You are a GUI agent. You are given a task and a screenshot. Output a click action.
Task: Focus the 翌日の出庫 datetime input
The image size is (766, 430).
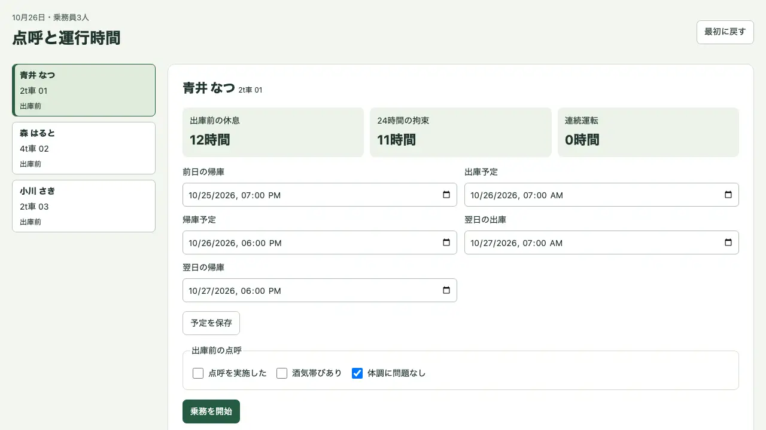(601, 242)
